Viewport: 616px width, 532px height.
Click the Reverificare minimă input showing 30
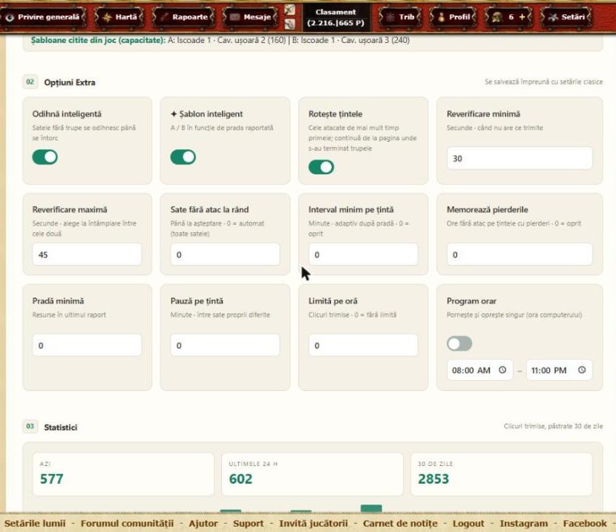point(520,158)
